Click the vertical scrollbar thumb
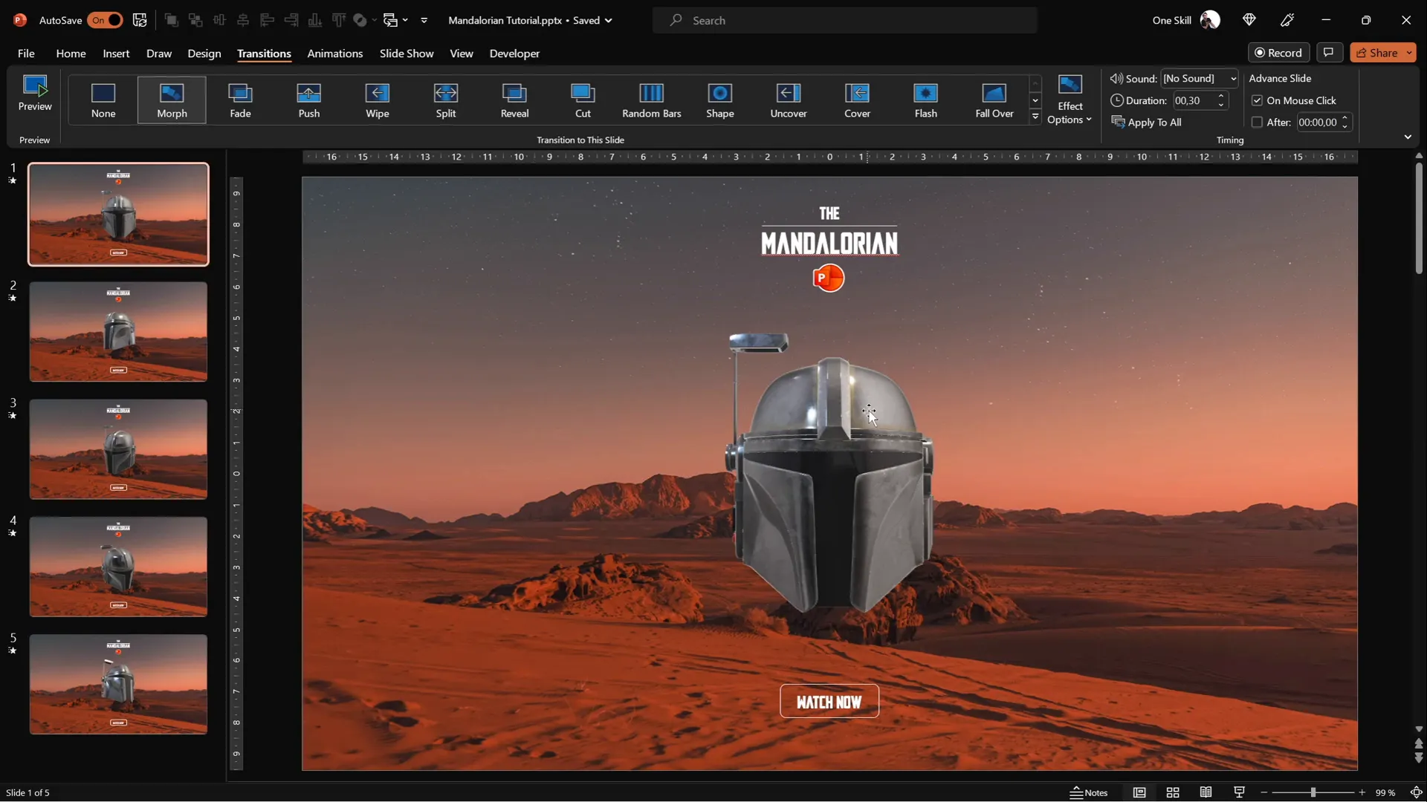 tap(1419, 218)
